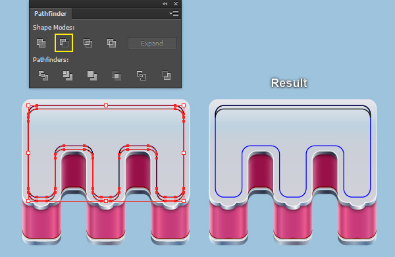This screenshot has width=395, height=257.
Task: Choose the Exclude shape mode icon
Action: (111, 43)
